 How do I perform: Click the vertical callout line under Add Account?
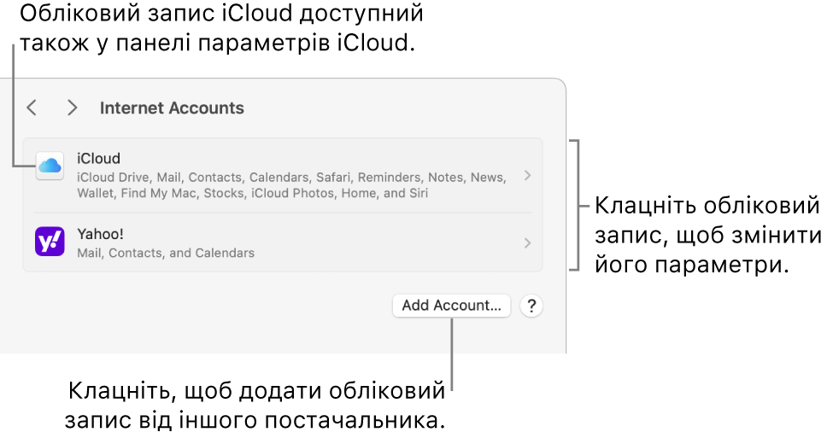452,354
